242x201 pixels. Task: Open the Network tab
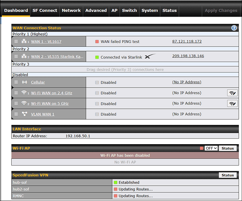pyautogui.click(x=71, y=10)
